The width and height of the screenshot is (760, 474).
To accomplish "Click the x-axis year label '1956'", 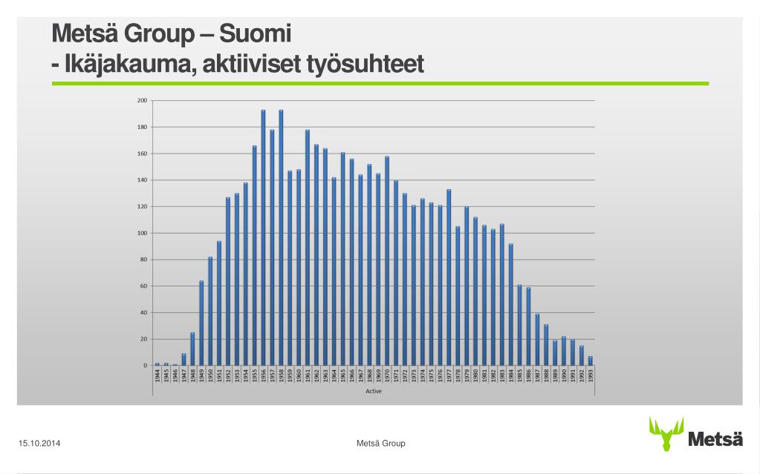I will [264, 376].
